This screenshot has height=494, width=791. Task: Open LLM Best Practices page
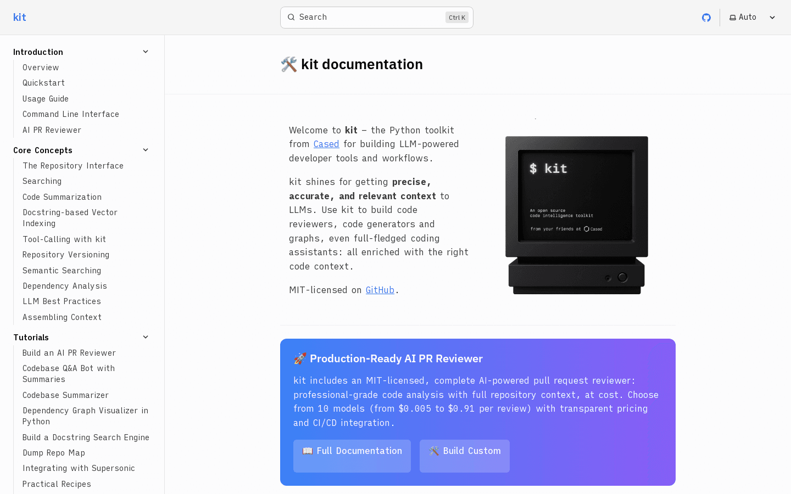(x=62, y=301)
